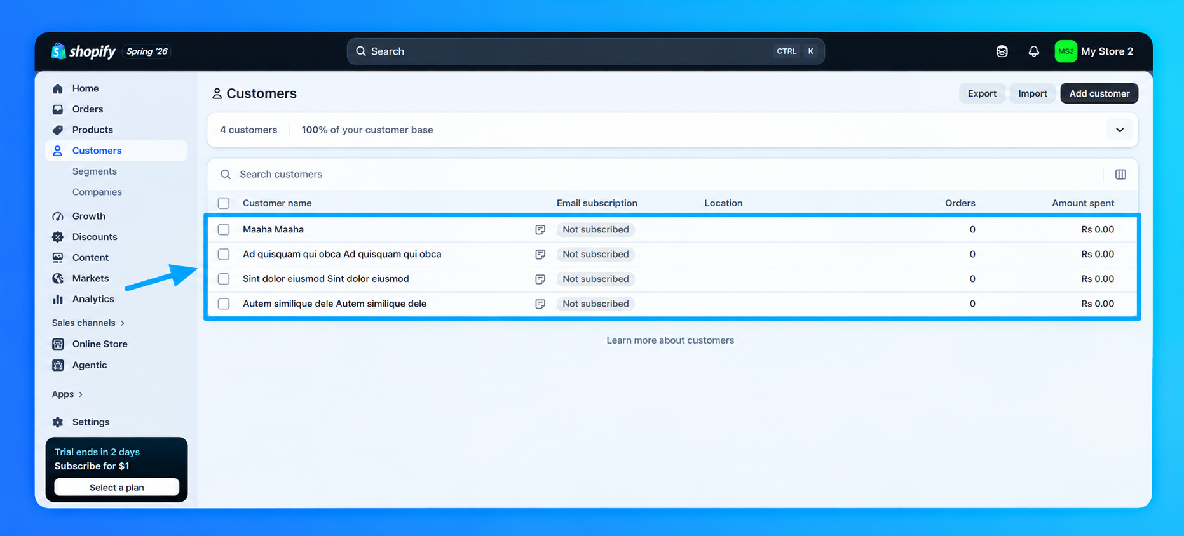Open the Sidekick assistant icon in top bar
Image resolution: width=1184 pixels, height=536 pixels.
tap(1002, 51)
